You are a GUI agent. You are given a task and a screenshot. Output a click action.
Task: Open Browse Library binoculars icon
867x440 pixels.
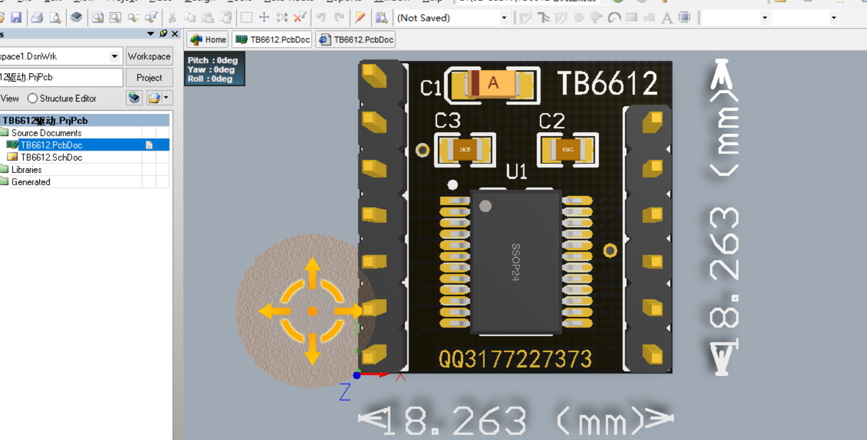point(381,18)
